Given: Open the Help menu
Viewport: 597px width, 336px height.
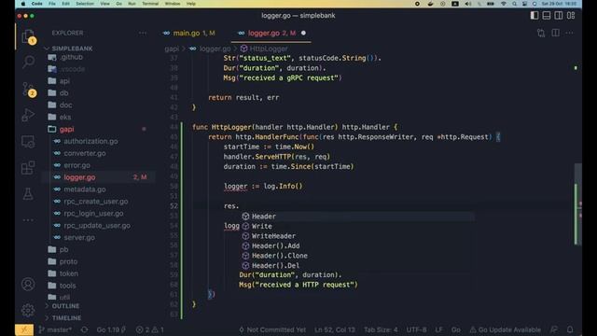Looking at the screenshot, I should pyautogui.click(x=190, y=4).
